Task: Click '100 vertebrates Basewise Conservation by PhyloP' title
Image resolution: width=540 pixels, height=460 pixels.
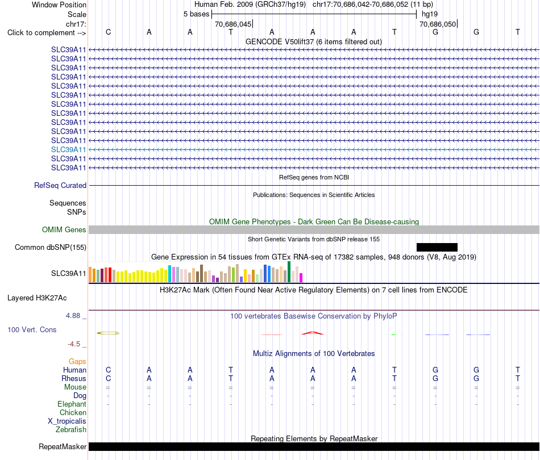Action: [x=314, y=316]
